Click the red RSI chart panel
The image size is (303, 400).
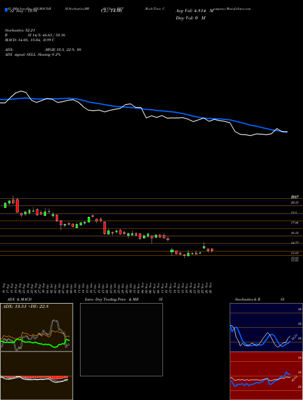(x=266, y=376)
